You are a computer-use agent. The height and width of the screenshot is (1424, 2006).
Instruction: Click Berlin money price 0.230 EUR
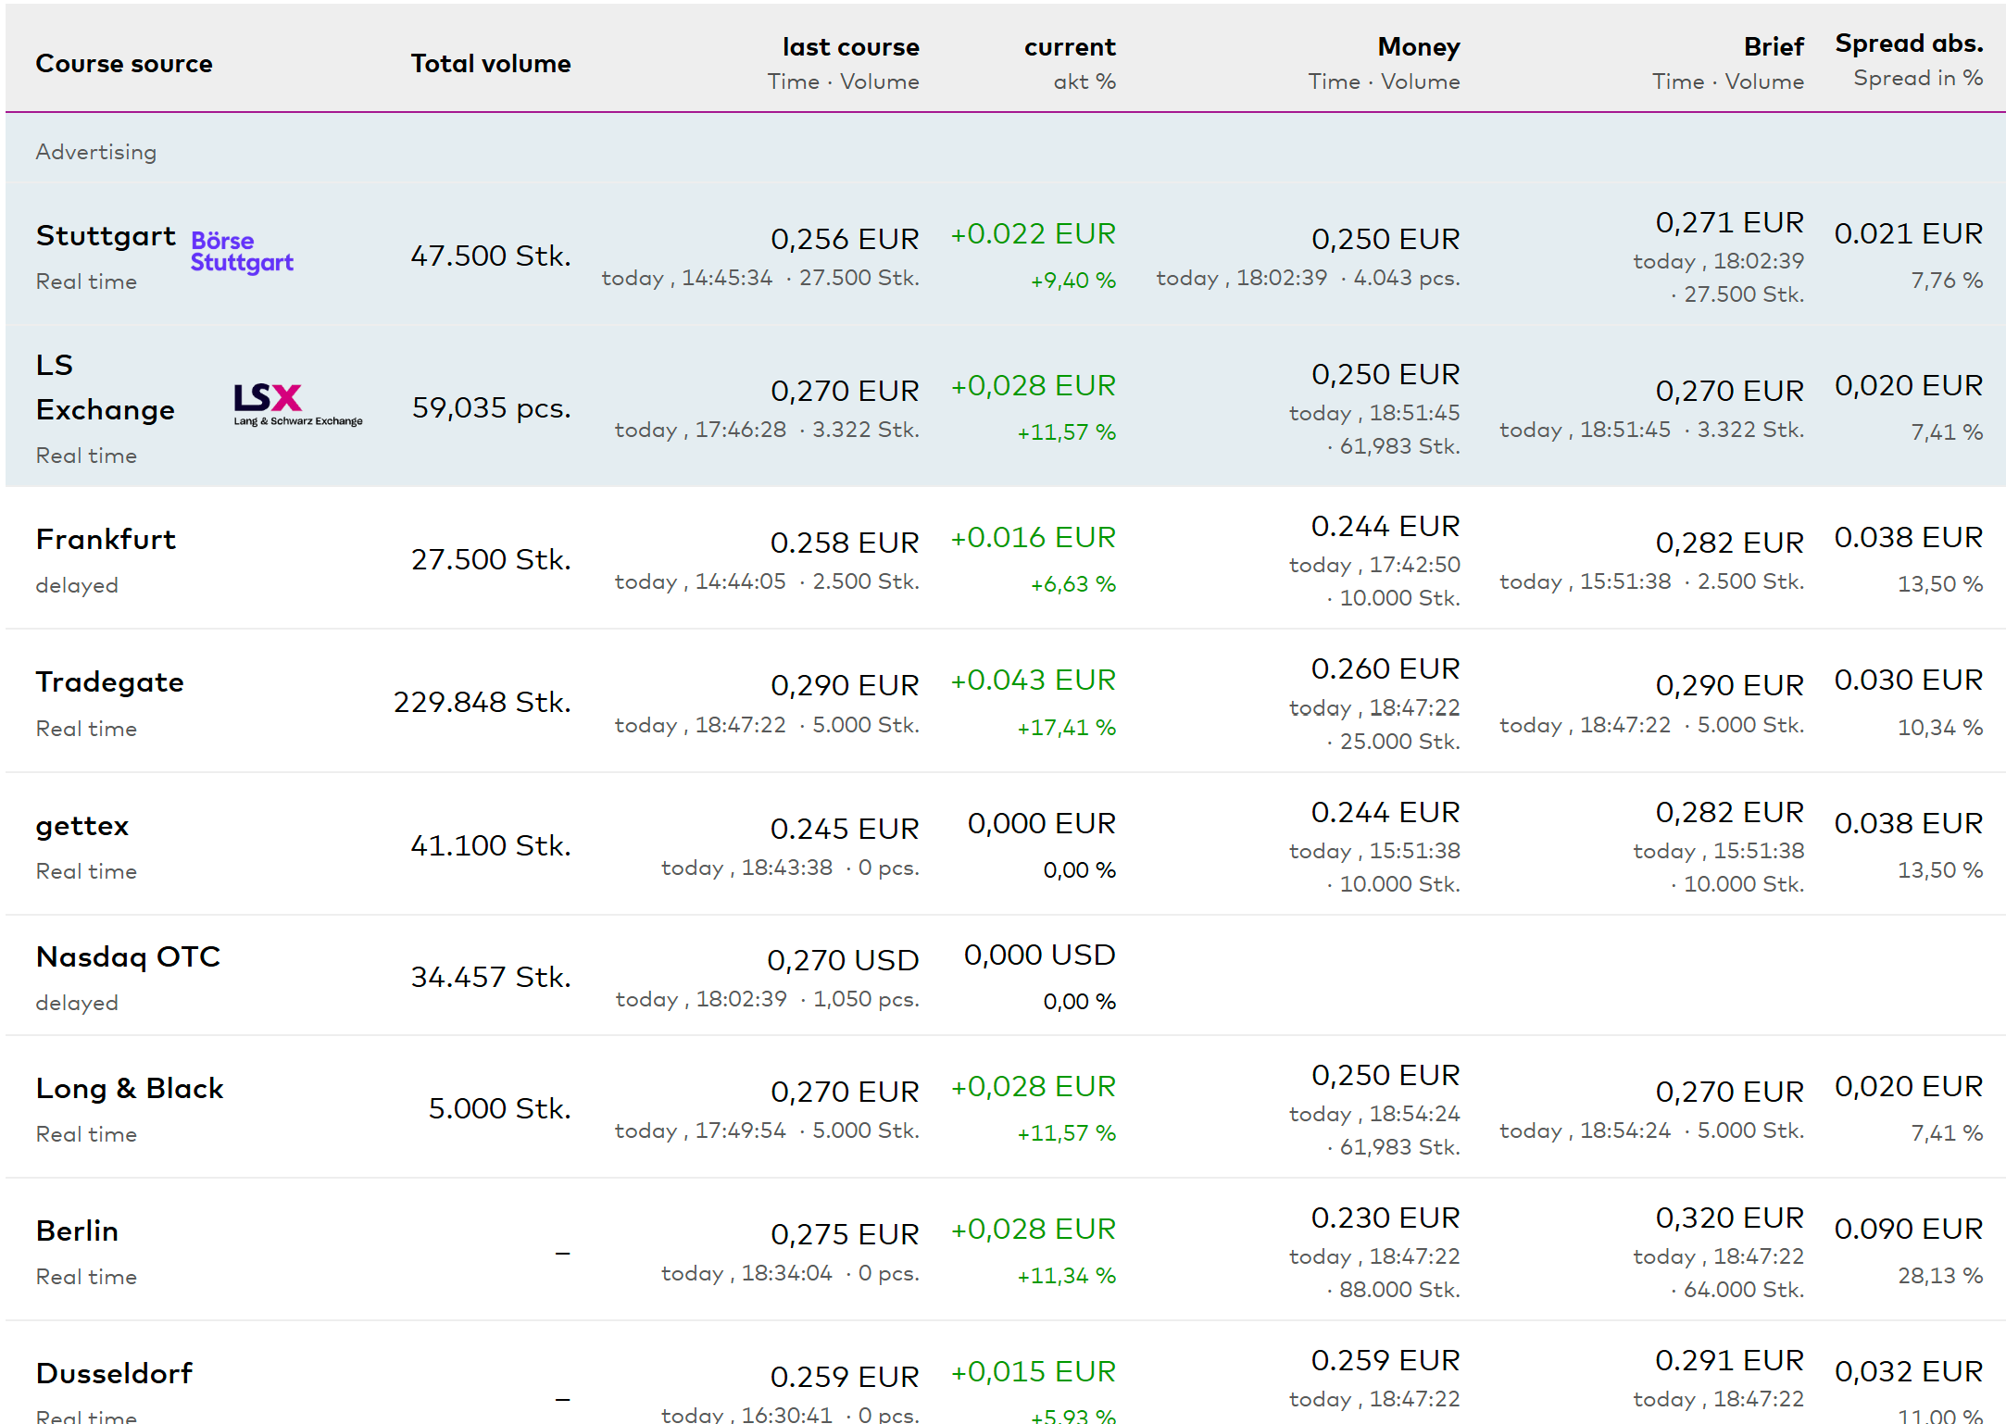1385,1218
